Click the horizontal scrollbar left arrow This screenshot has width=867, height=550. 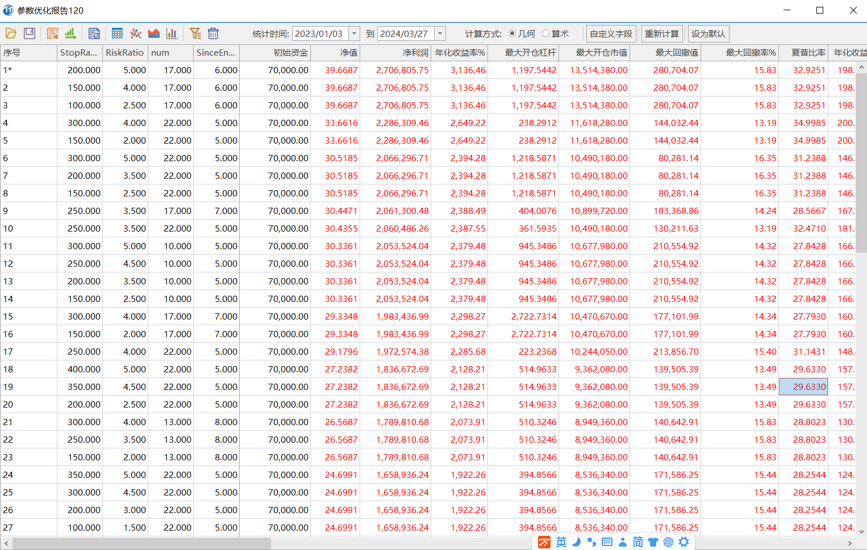pos(6,544)
